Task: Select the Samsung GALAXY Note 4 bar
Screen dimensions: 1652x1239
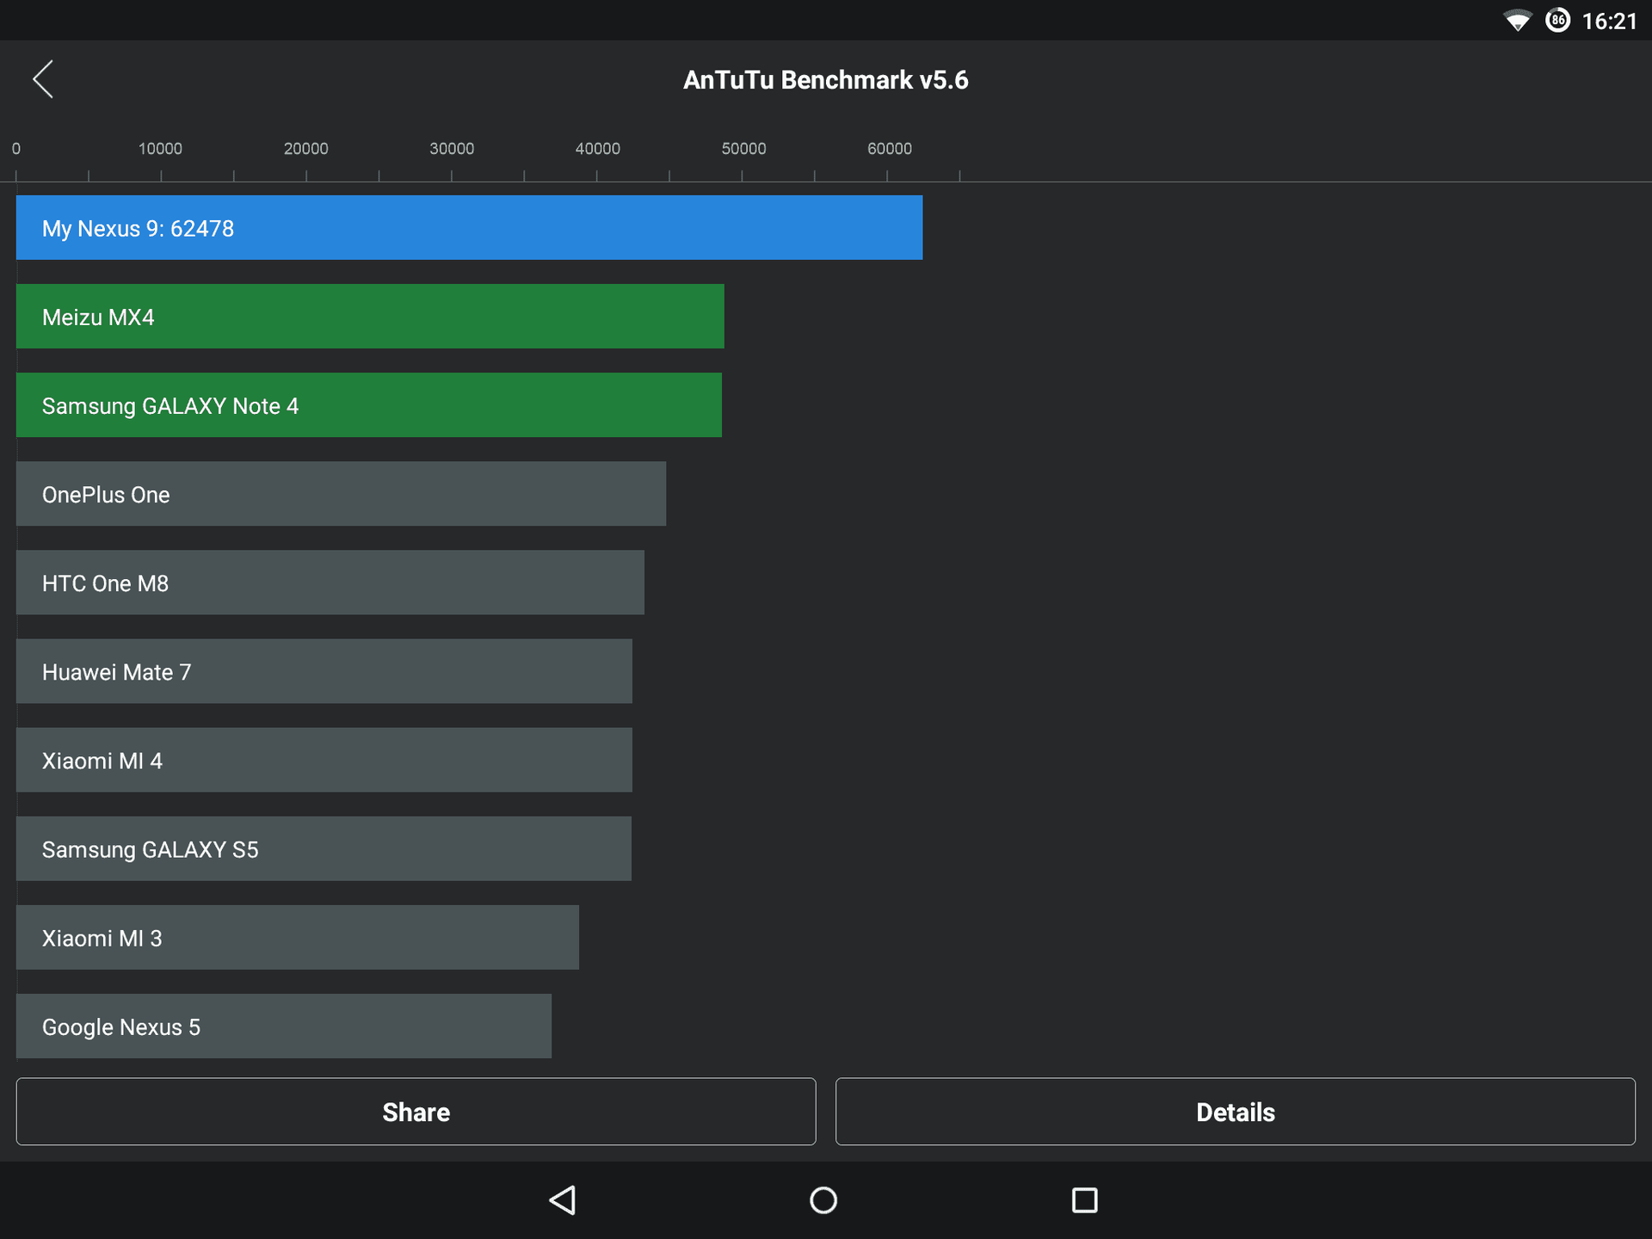Action: pos(369,405)
